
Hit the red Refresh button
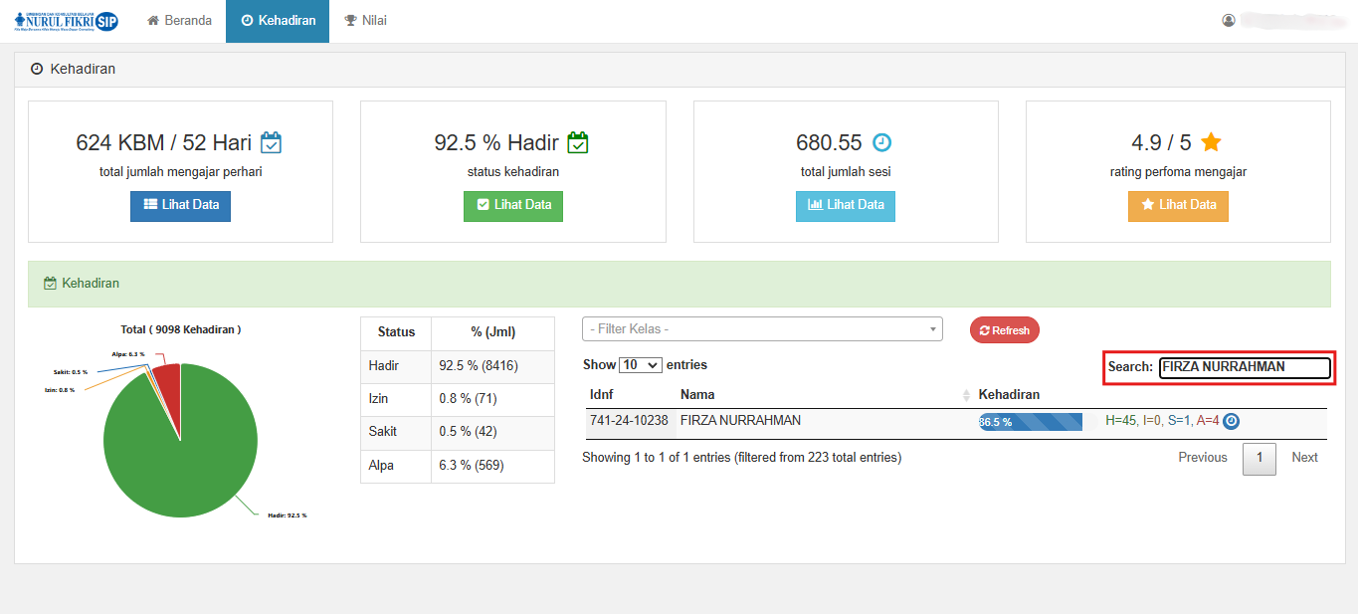pyautogui.click(x=1004, y=330)
